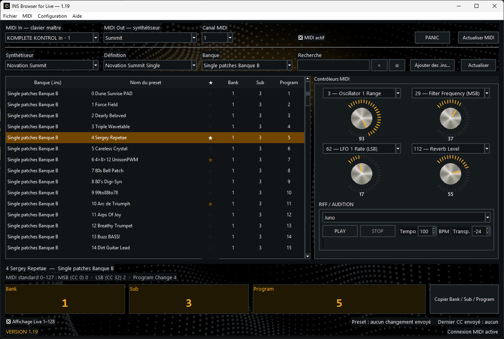Open the Fichier menu
The height and width of the screenshot is (339, 504).
tap(10, 16)
